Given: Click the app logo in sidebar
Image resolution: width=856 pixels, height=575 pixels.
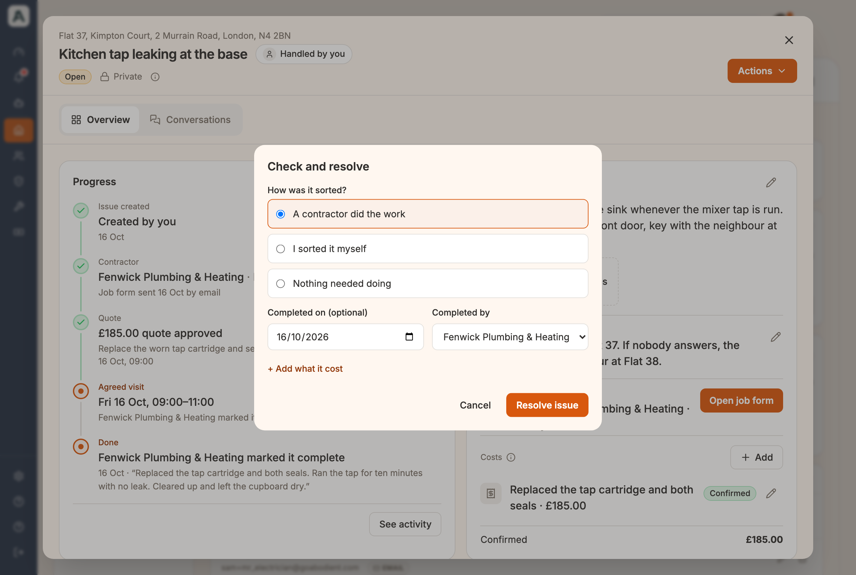Looking at the screenshot, I should (18, 16).
